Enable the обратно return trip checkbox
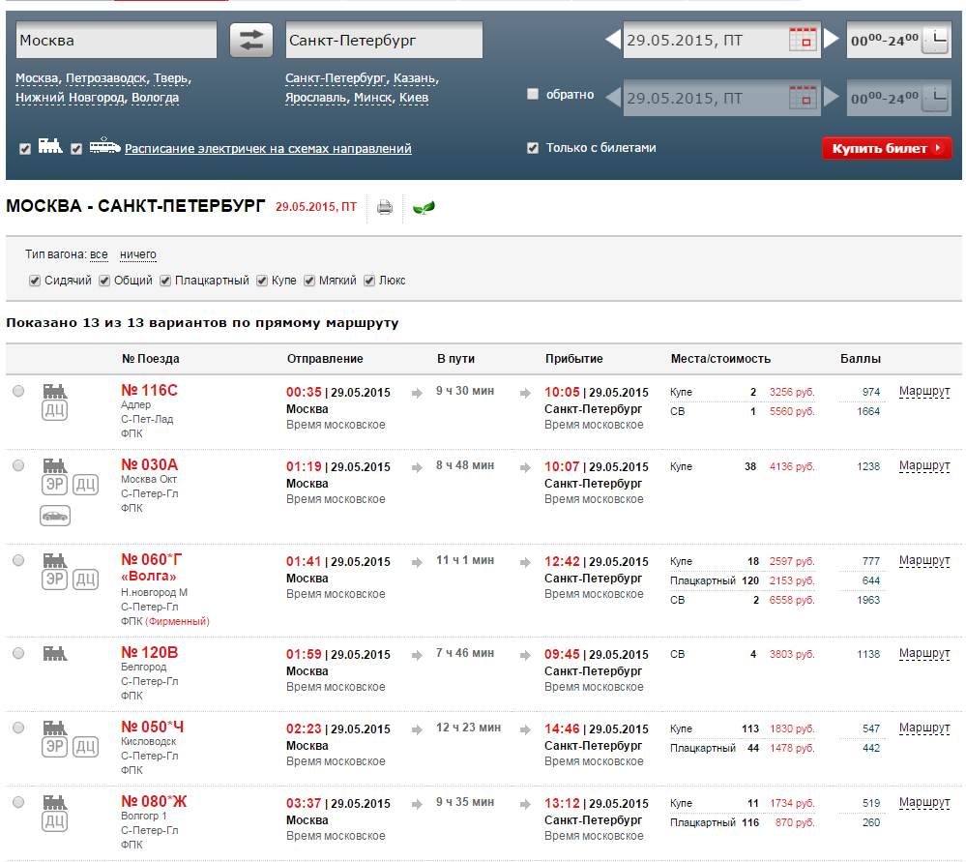 coord(533,95)
